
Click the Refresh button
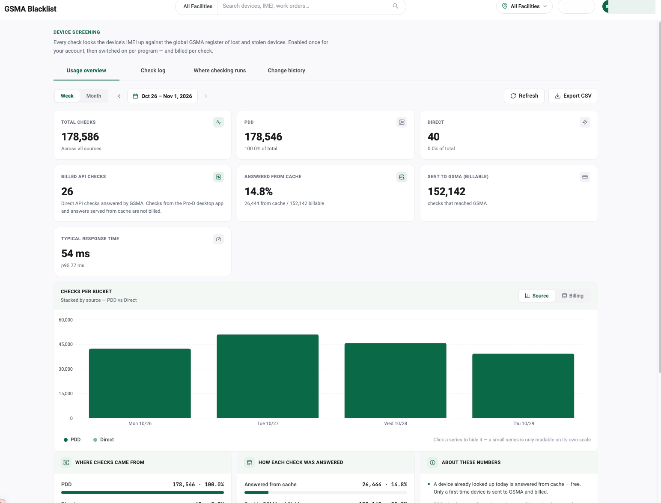tap(524, 96)
